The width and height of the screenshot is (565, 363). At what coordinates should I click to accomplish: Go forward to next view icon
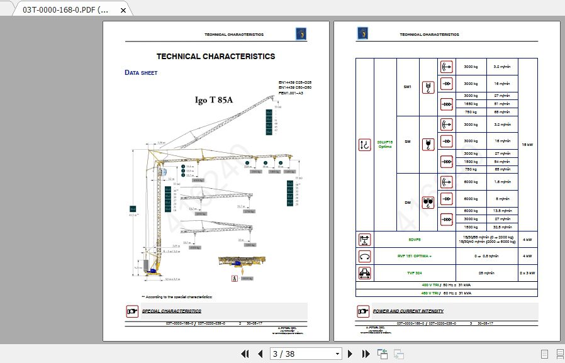[x=398, y=354]
